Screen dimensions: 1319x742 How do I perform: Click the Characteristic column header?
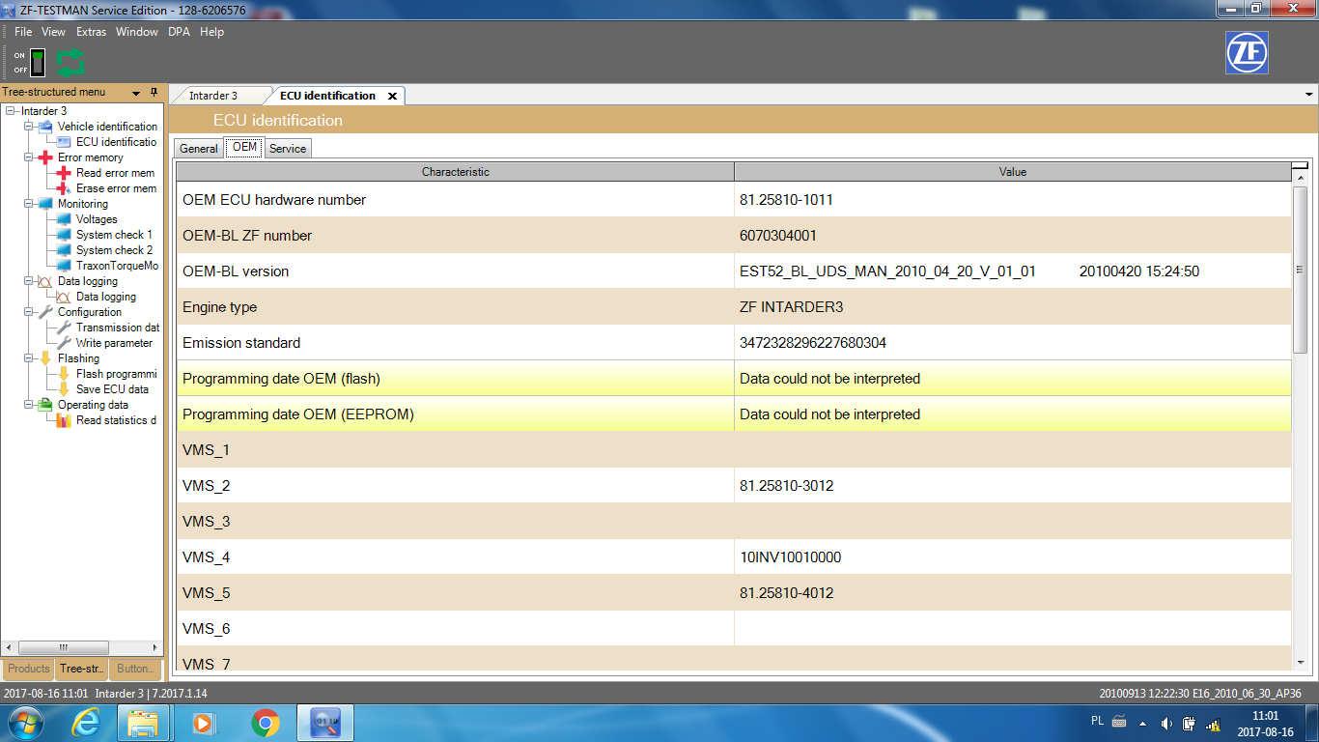(x=456, y=172)
